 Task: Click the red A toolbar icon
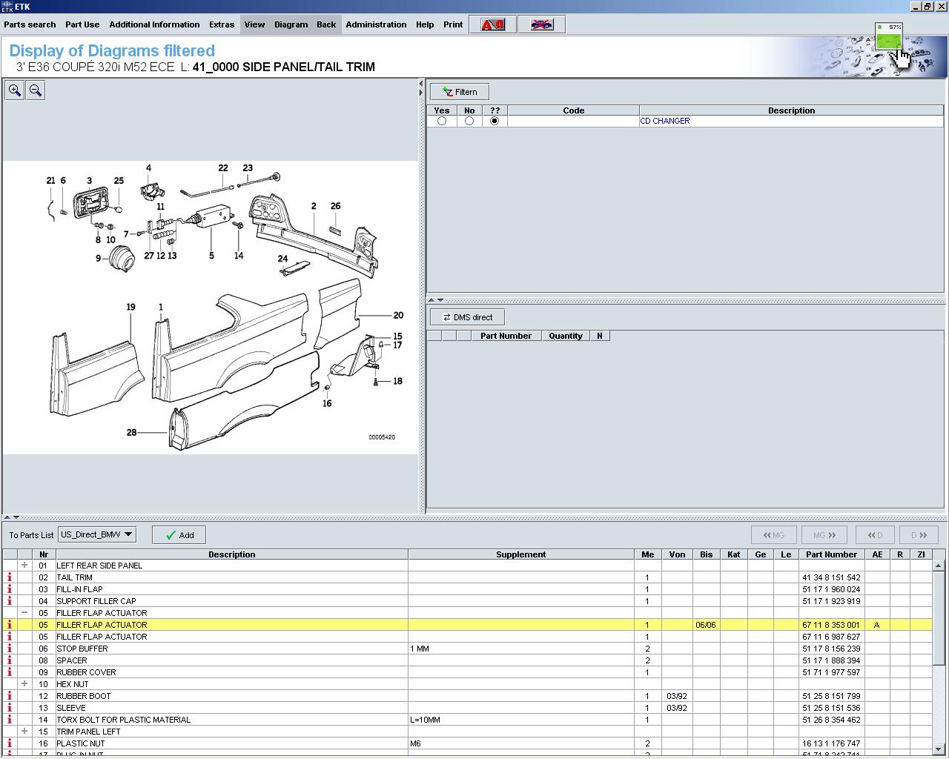(492, 24)
